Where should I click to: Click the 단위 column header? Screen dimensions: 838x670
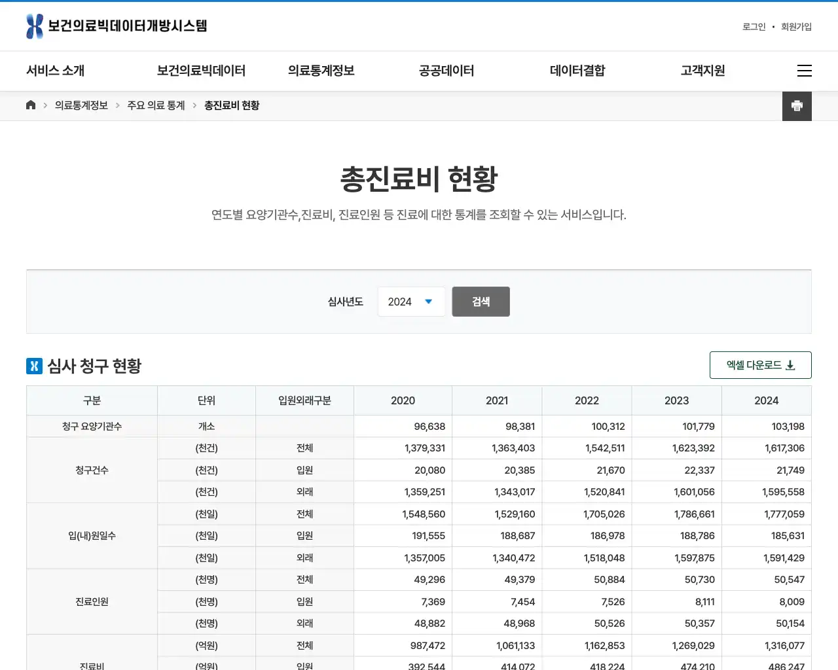click(206, 400)
